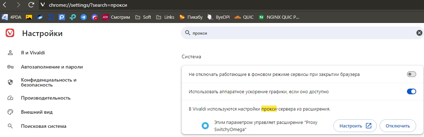This screenshot has width=424, height=137.
Task: Click the highlighted word прокси in the proxy row
Action: (269, 109)
